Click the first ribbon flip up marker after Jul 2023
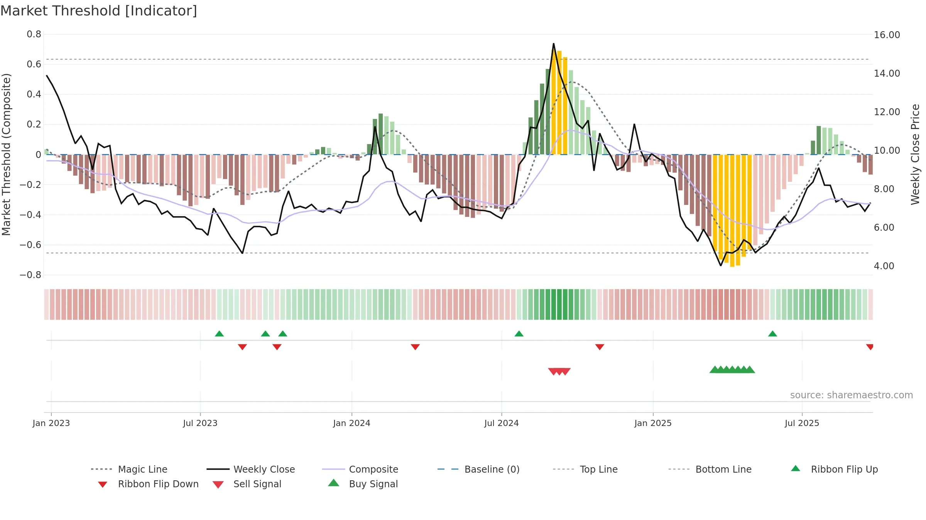926x520 pixels. point(219,334)
